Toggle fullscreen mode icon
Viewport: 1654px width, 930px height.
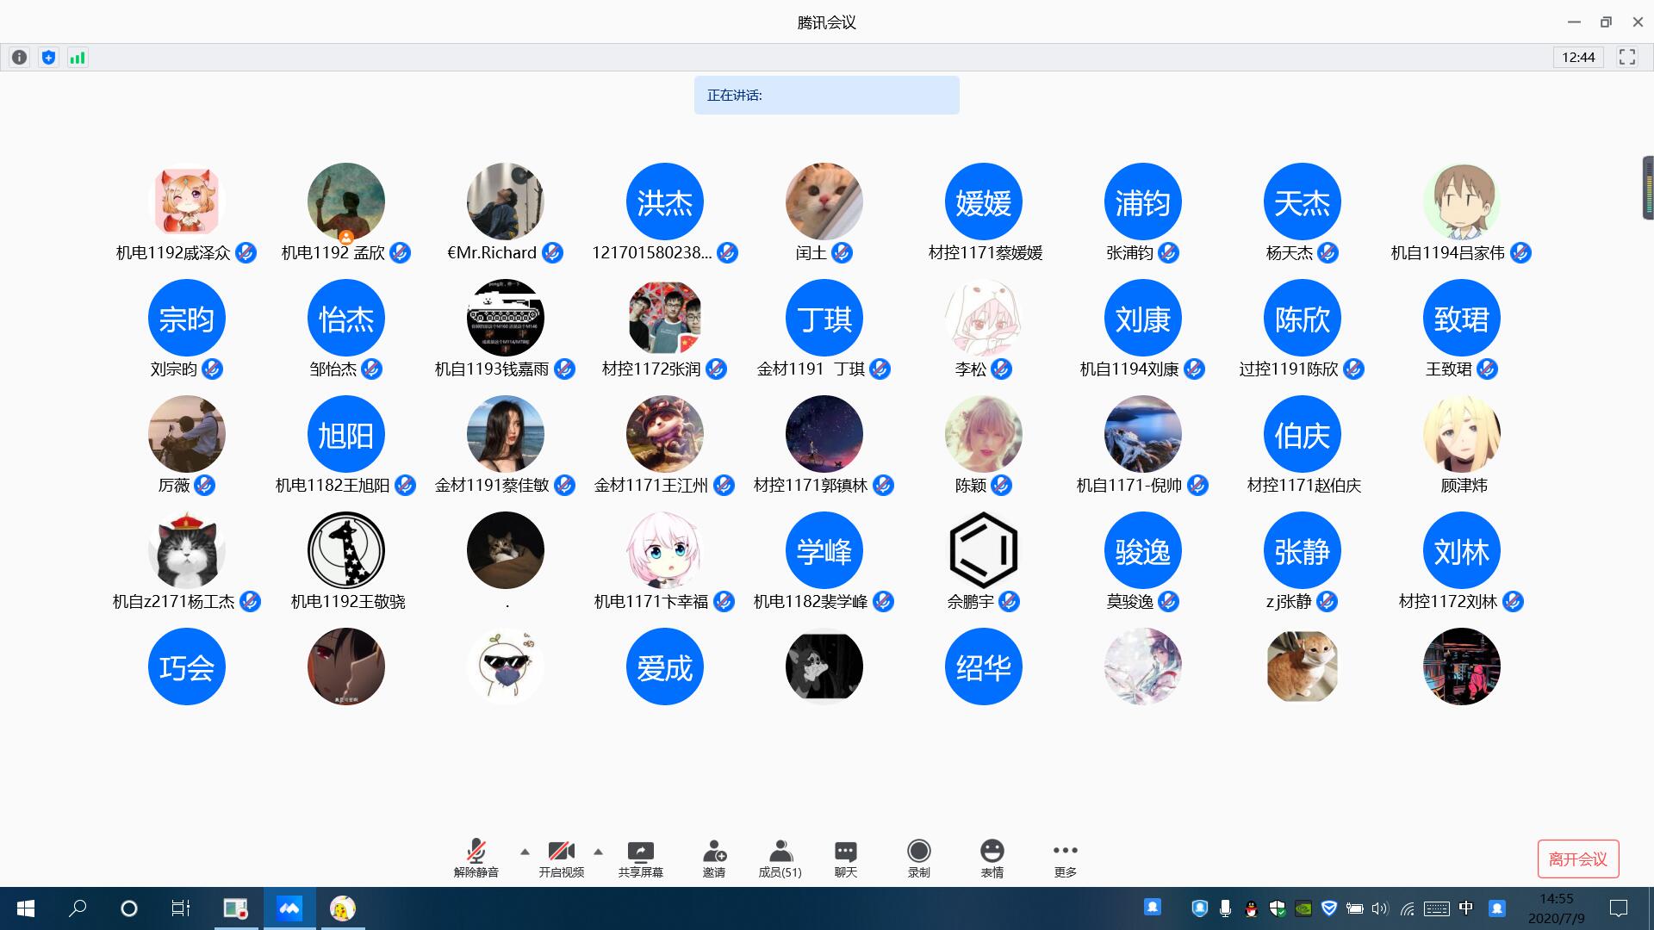1626,57
